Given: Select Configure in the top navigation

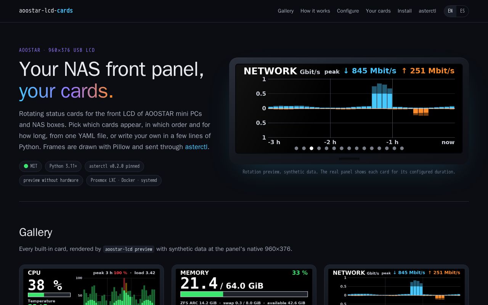Looking at the screenshot, I should (x=348, y=11).
